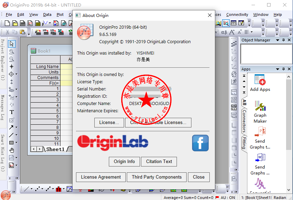The image size is (293, 200).
Task: Create a new layout page from the toolbar
Action: [x=56, y=23]
